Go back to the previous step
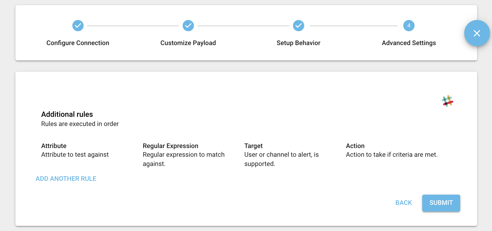The image size is (492, 231). pos(404,203)
